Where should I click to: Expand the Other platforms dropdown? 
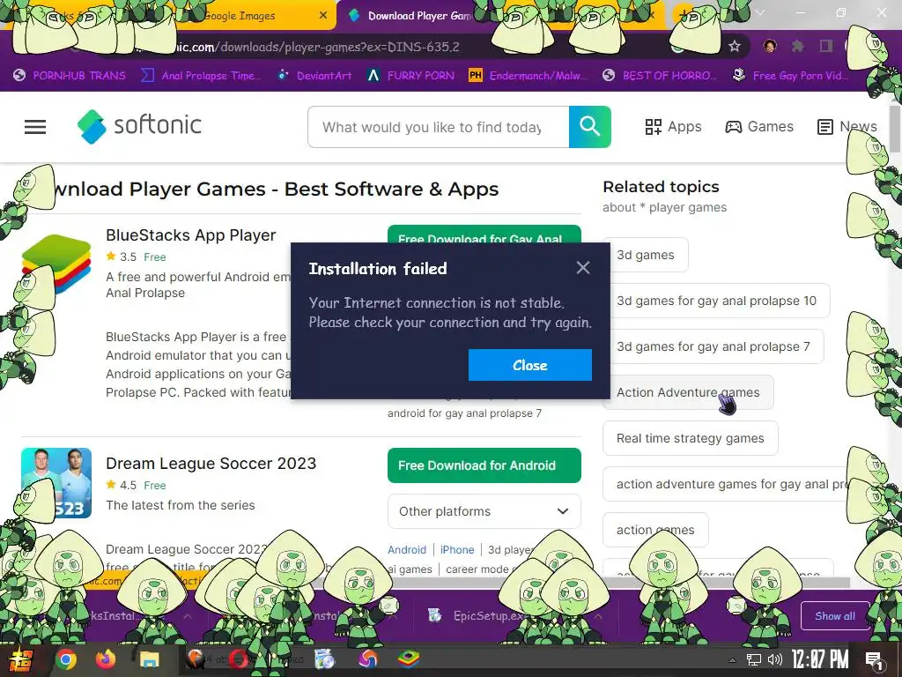484,511
